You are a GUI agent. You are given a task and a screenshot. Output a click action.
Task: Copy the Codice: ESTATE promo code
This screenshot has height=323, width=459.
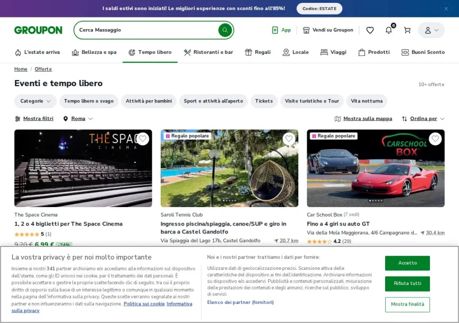[320, 8]
